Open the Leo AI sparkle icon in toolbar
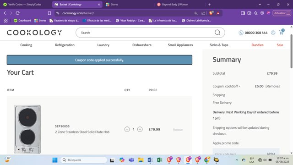This screenshot has width=293, height=165. click(255, 13)
